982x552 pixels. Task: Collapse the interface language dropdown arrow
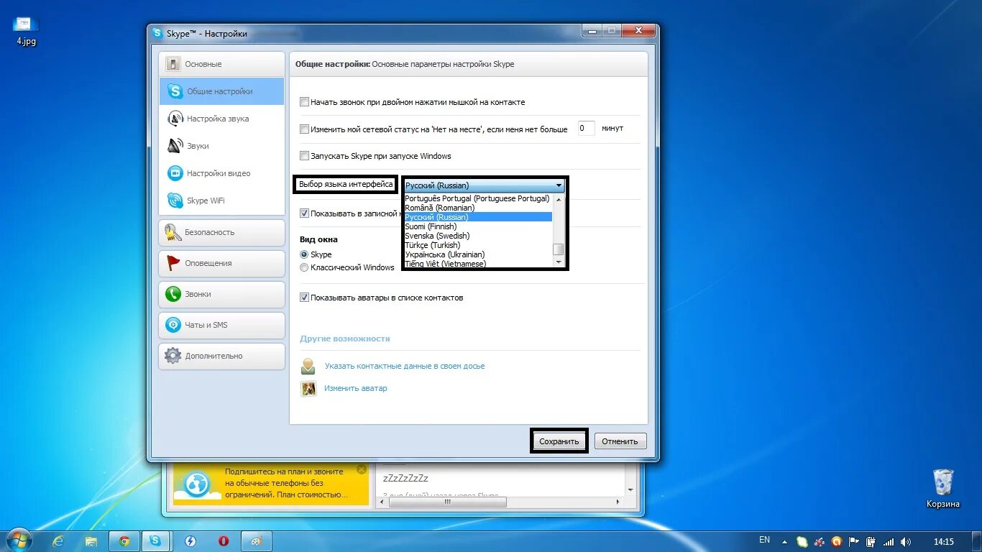(559, 185)
